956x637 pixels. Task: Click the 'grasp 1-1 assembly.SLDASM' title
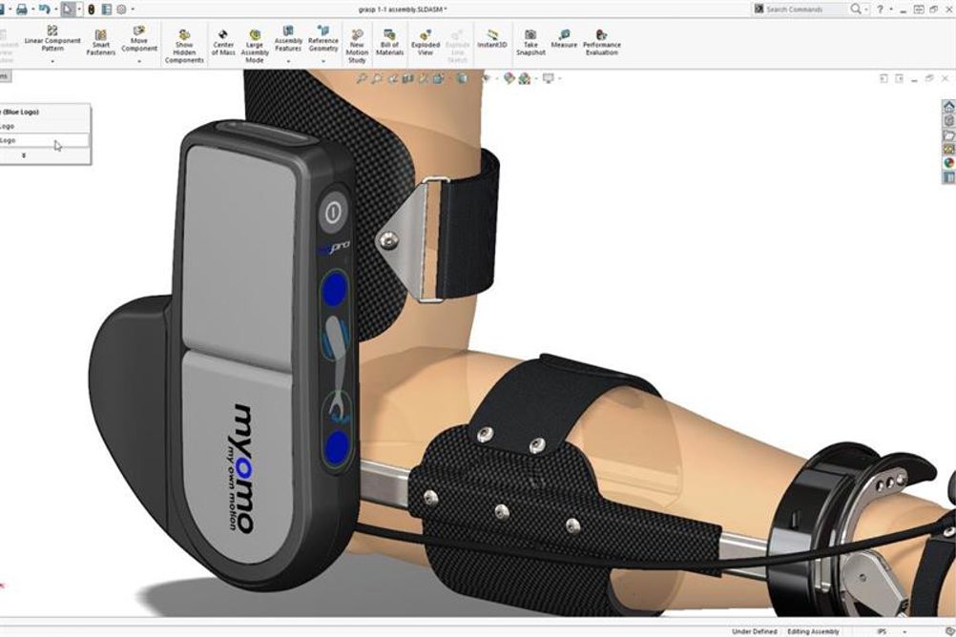(x=403, y=10)
